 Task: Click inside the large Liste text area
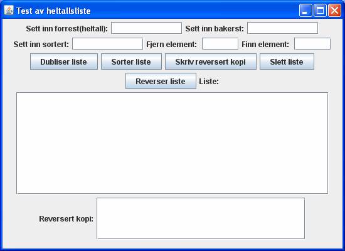pyautogui.click(x=172, y=143)
